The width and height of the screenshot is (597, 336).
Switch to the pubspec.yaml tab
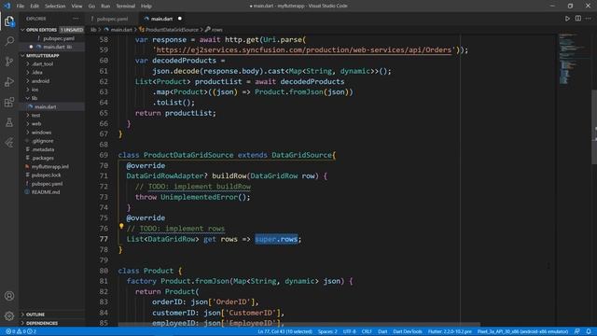pos(112,19)
